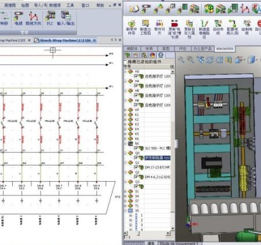Open the Etude de mouvement 1 tab
Viewport: 261px width, 245px height.
click(179, 243)
